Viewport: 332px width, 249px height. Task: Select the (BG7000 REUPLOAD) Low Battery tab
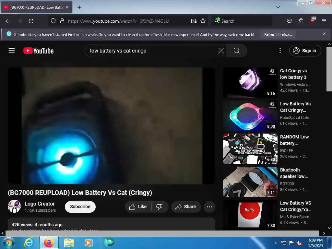pyautogui.click(x=36, y=7)
